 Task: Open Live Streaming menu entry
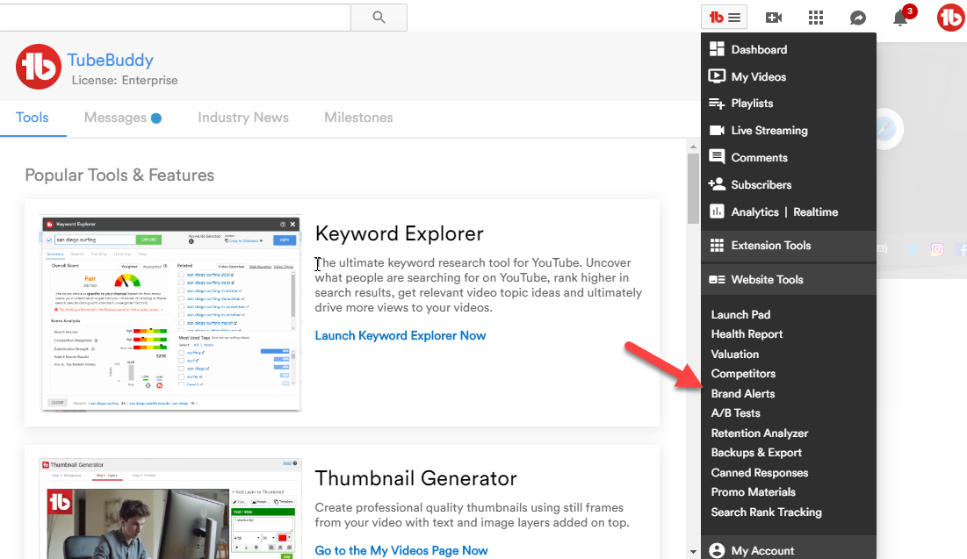[769, 130]
